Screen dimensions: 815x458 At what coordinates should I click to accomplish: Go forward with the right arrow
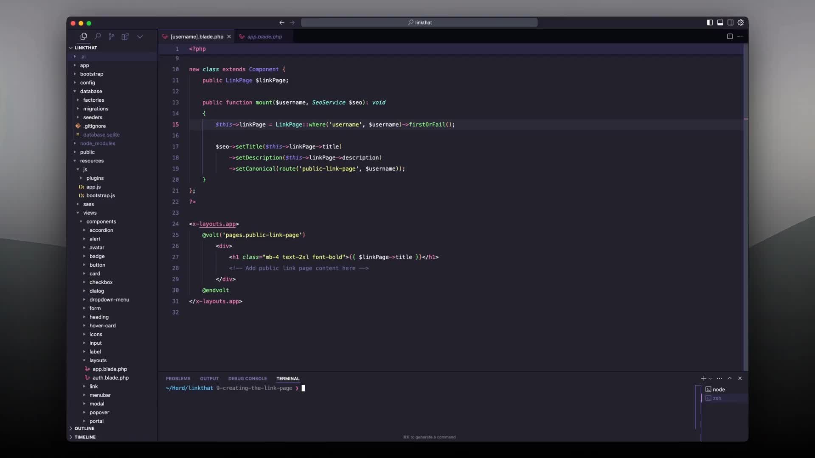point(292,22)
